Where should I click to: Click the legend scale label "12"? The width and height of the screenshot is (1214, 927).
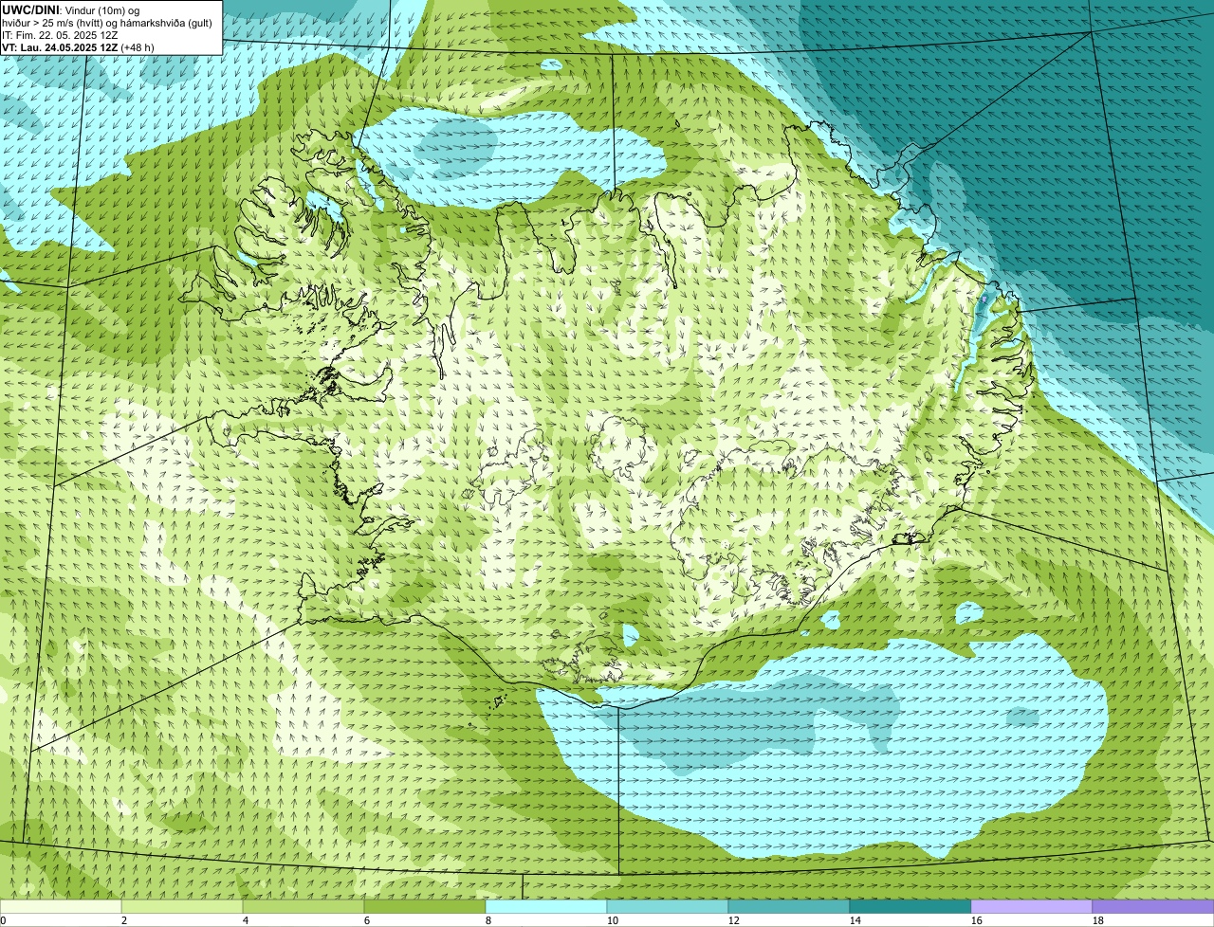pos(734,920)
